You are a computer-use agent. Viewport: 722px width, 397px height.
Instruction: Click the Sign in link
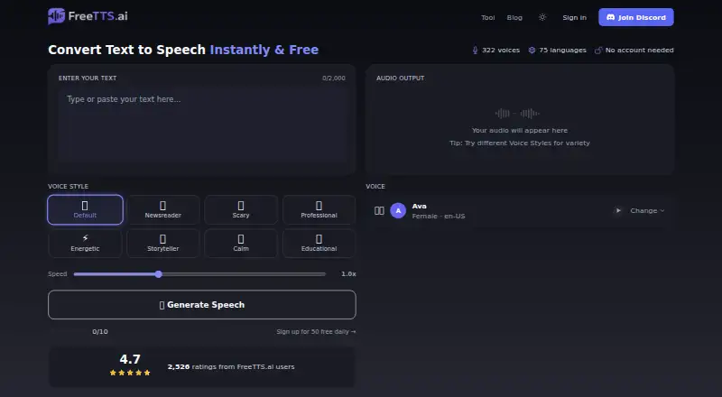click(574, 17)
